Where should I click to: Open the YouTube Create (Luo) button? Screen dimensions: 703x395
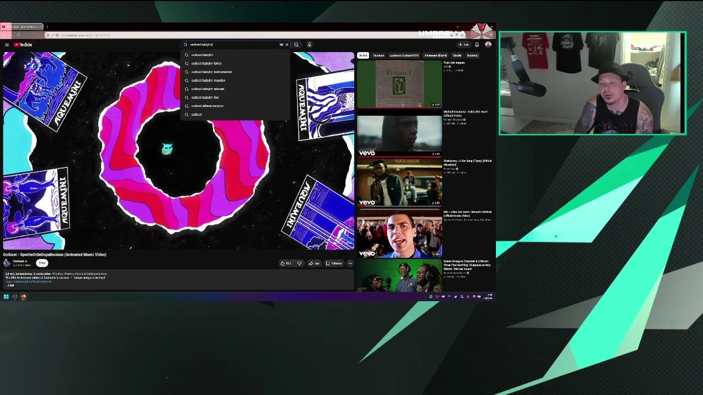(464, 44)
